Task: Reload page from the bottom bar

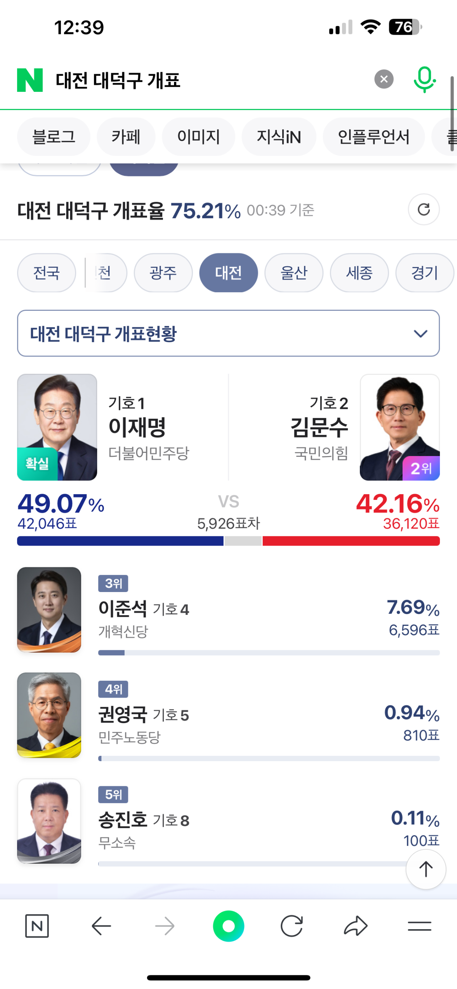Action: pyautogui.click(x=292, y=926)
